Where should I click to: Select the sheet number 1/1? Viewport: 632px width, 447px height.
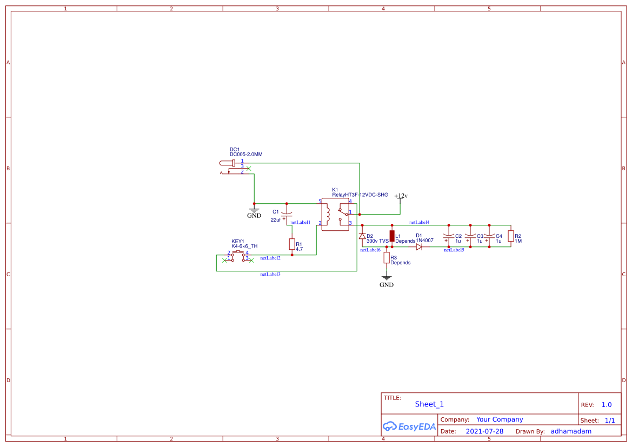click(x=610, y=421)
